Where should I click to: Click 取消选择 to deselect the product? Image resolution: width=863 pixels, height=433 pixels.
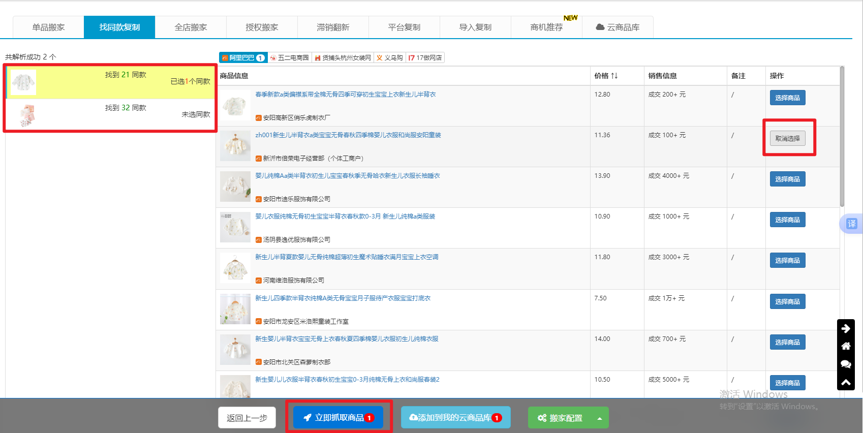pos(787,138)
